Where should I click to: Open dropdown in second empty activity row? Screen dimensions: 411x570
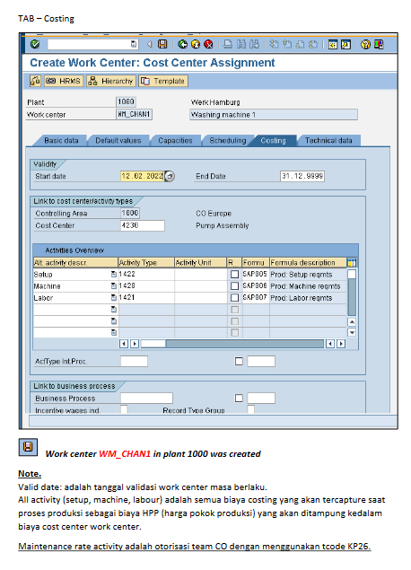click(114, 321)
